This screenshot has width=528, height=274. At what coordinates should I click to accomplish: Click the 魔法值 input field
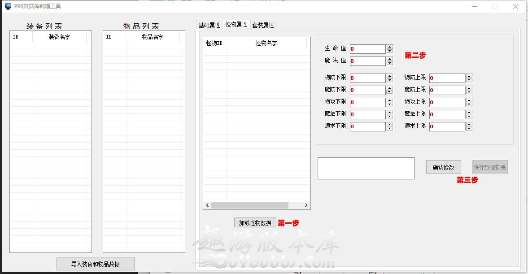pos(368,61)
